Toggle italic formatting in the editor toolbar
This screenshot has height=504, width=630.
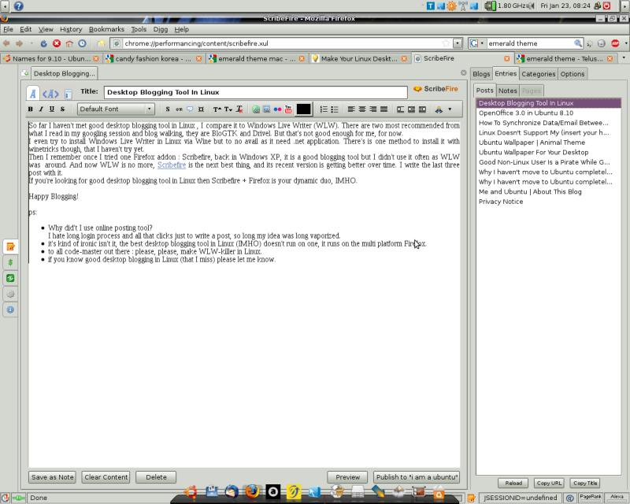coord(41,109)
